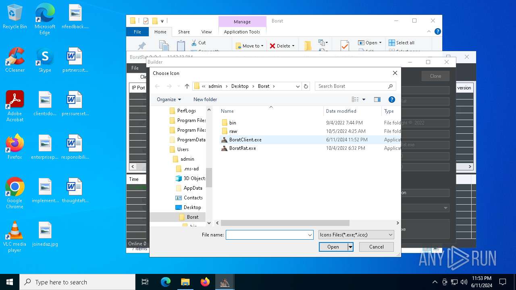
Task: Click Select all in Explorer ribbon
Action: pyautogui.click(x=402, y=43)
